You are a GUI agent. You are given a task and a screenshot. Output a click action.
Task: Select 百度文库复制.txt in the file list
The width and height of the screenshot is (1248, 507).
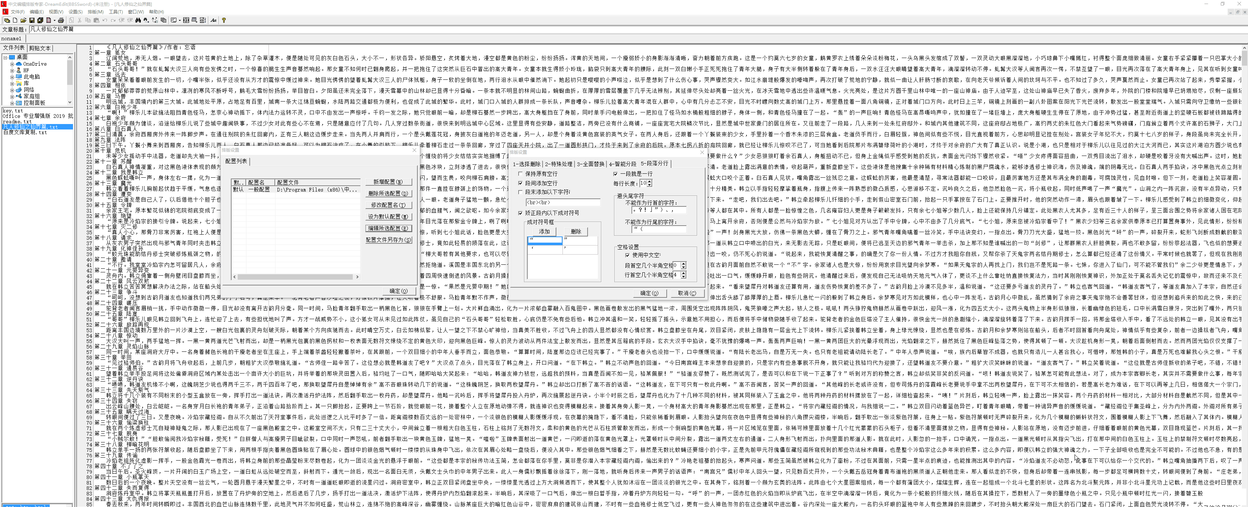tap(25, 132)
